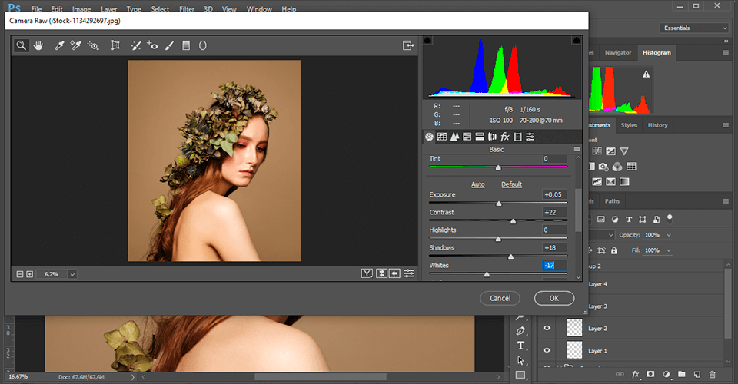Open the Tone Curve panel tab
This screenshot has height=384, width=738.
(x=442, y=137)
